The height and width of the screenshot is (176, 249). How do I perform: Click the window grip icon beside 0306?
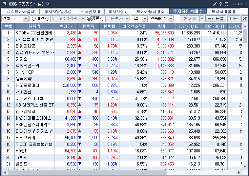tap(4, 3)
